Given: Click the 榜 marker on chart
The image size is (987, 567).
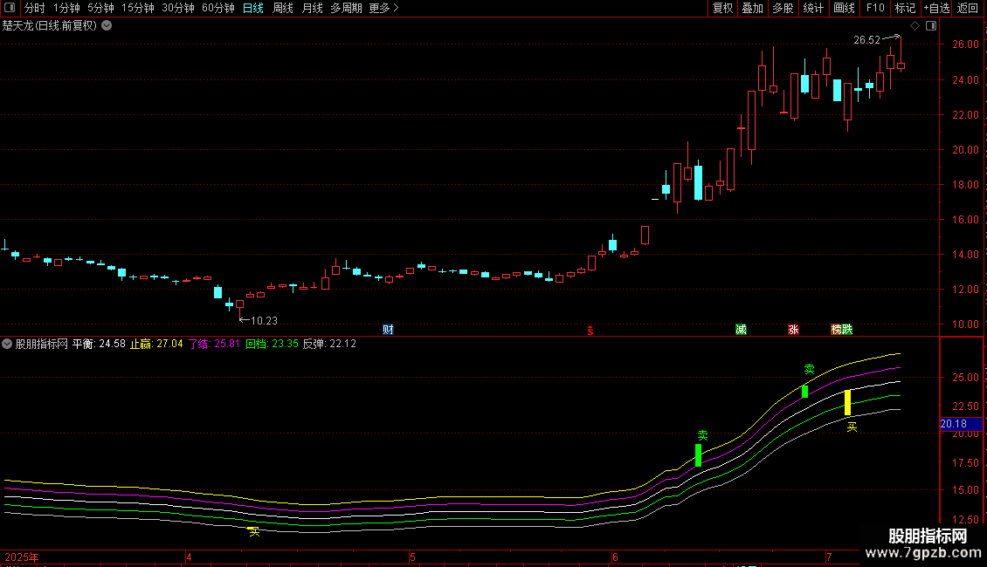Looking at the screenshot, I should [837, 330].
